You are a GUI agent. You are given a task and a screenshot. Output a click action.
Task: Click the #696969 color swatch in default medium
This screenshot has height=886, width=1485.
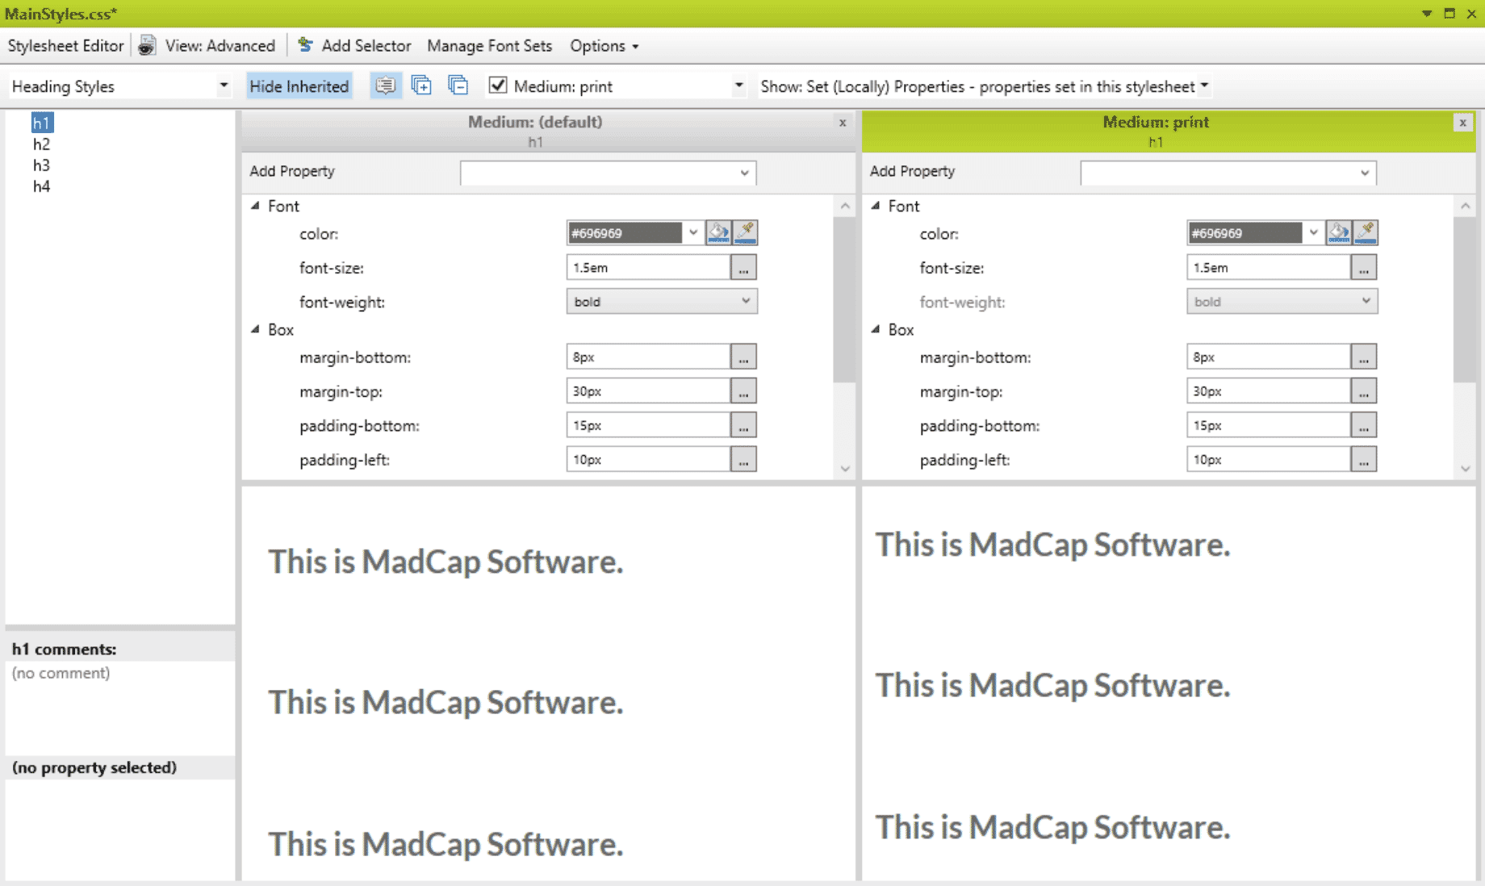(x=625, y=232)
